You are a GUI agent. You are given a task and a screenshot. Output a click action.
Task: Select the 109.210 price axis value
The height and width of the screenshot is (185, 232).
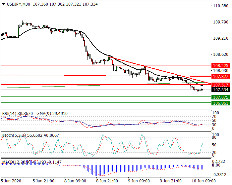tap(221, 38)
